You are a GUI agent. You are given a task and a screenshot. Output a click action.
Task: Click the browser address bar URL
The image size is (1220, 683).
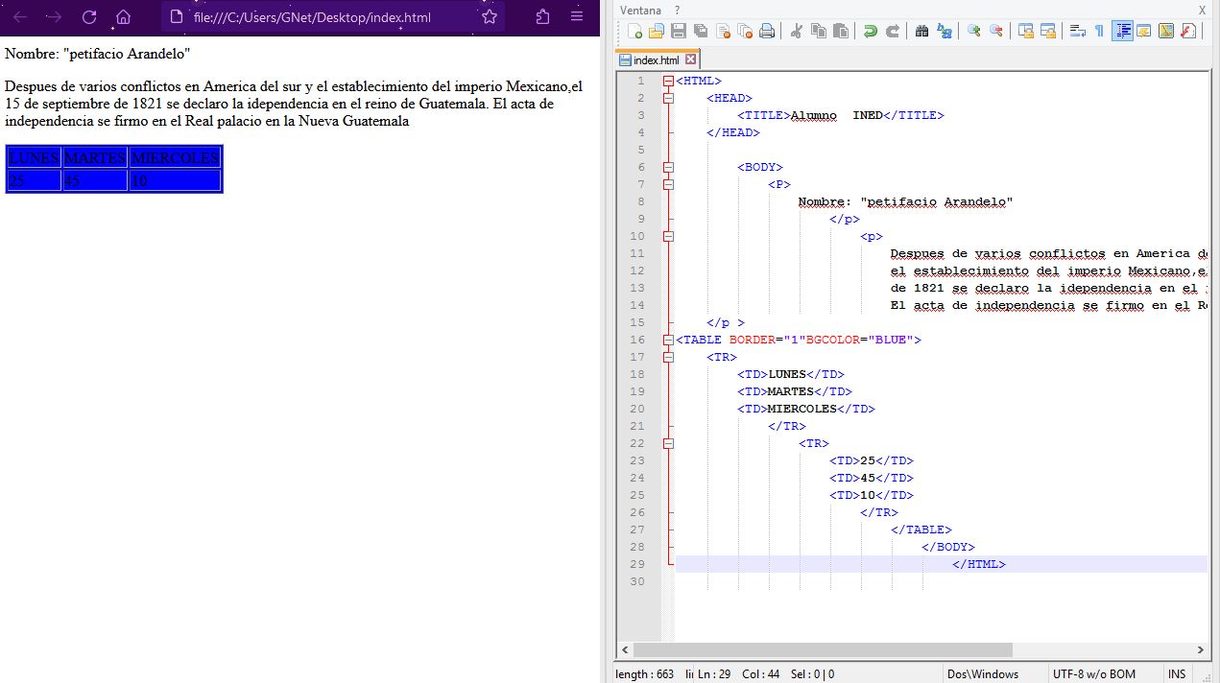coord(312,17)
